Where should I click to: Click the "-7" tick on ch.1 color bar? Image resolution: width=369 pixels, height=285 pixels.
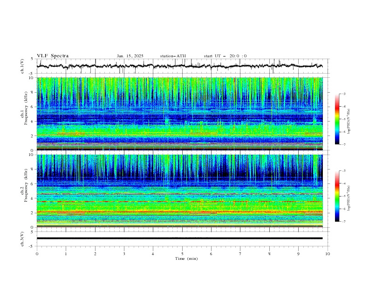[x=344, y=144]
